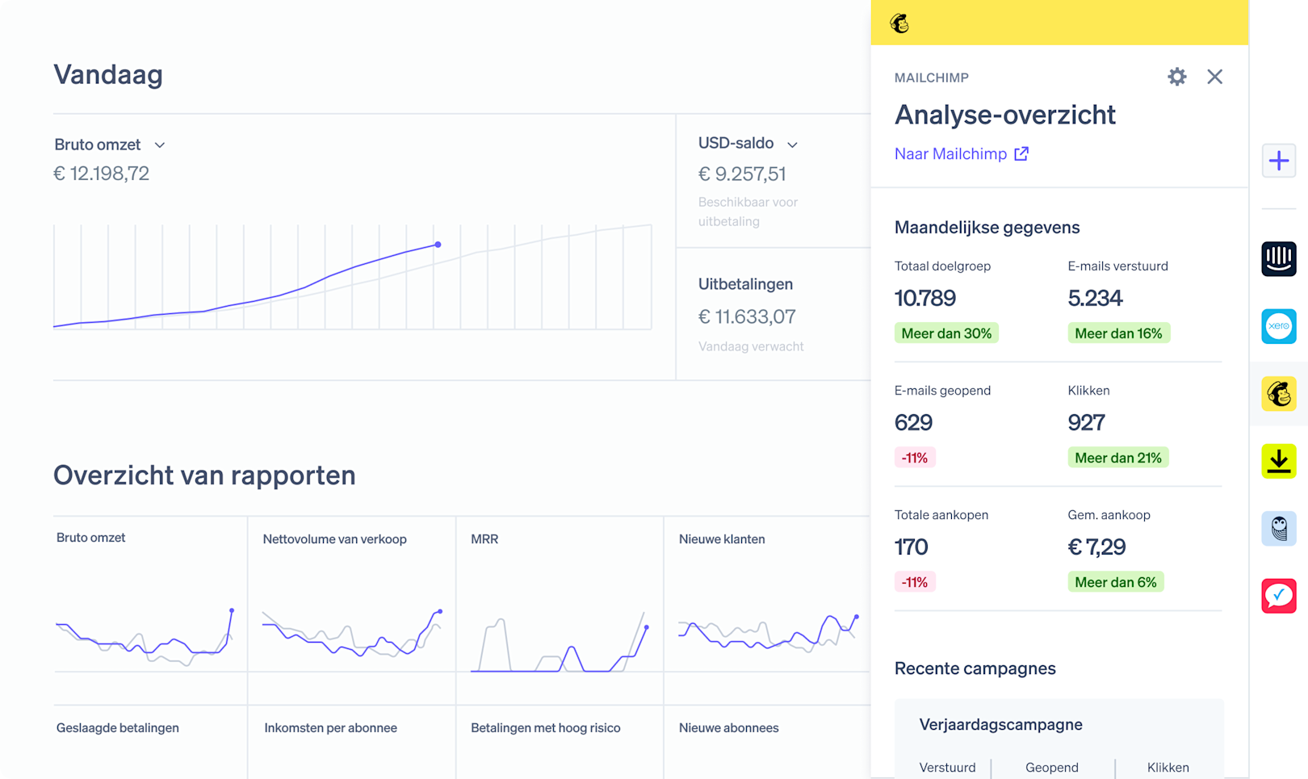This screenshot has height=779, width=1308.
Task: Click the Uitbetalingen heading
Action: 745,284
